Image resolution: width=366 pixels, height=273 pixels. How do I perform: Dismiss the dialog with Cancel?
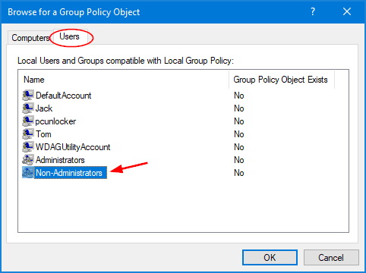point(331,258)
